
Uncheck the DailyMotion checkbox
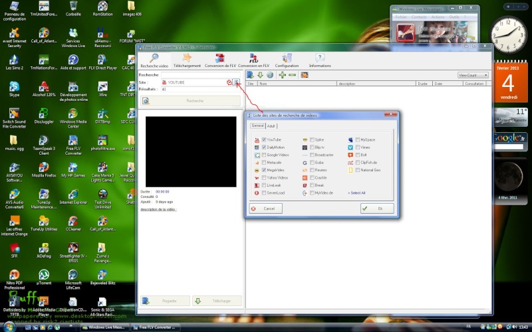click(263, 147)
